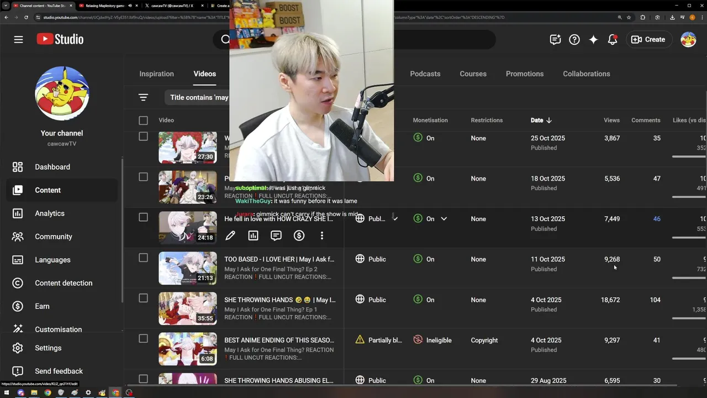
Task: Click the channel profile picture in sidebar
Action: tap(62, 93)
